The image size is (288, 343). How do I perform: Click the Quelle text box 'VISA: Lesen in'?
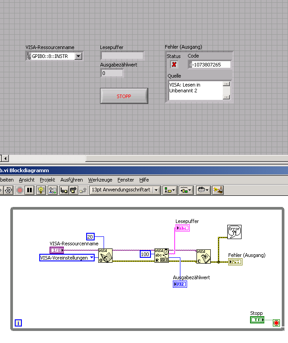[196, 91]
